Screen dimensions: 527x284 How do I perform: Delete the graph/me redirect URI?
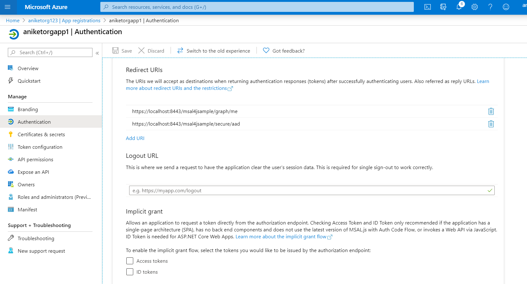pyautogui.click(x=491, y=111)
